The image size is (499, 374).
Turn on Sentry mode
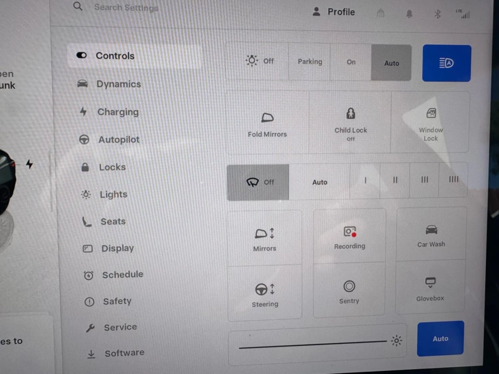tap(349, 291)
